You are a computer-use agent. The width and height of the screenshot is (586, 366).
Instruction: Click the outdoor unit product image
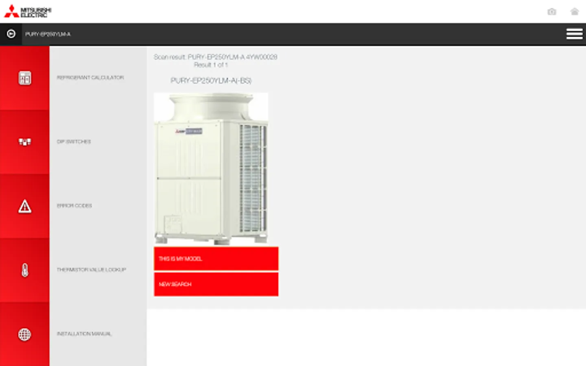(x=211, y=169)
